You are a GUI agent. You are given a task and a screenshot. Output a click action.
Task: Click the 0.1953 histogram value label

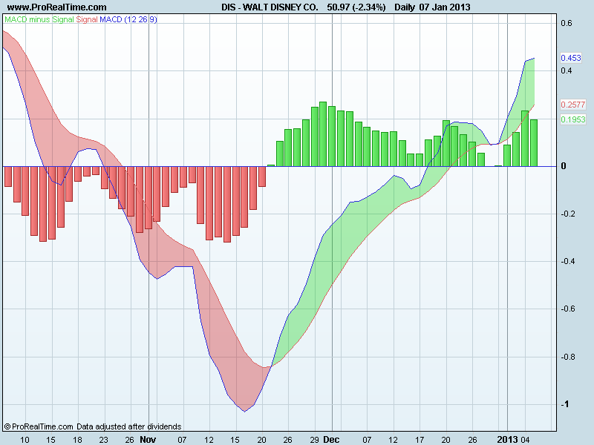click(x=573, y=119)
